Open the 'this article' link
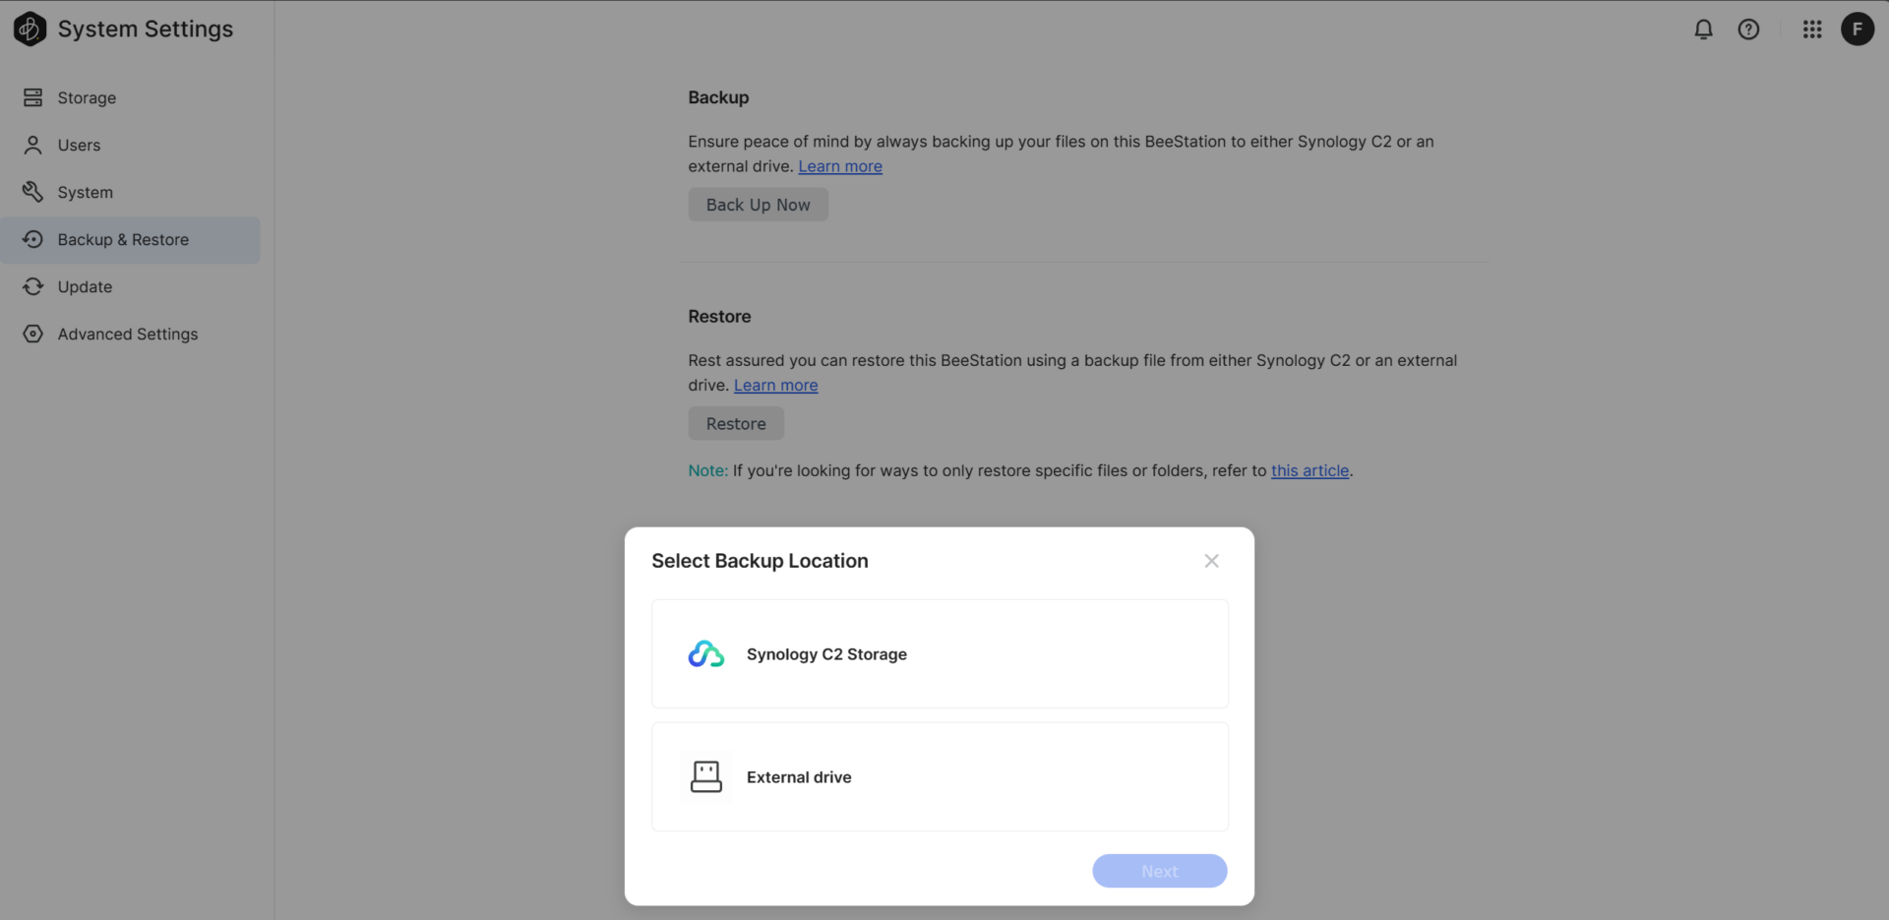This screenshot has width=1889, height=920. tap(1310, 470)
